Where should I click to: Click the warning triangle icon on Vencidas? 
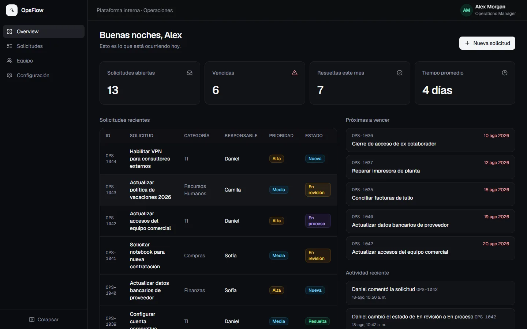(x=295, y=73)
